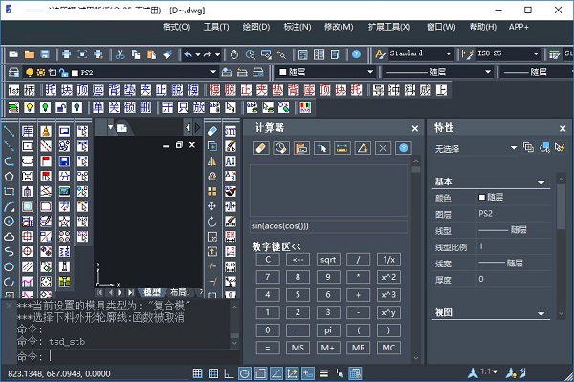574x382 pixels.
Task: Collapse the 视图 properties section
Action: coord(541,313)
